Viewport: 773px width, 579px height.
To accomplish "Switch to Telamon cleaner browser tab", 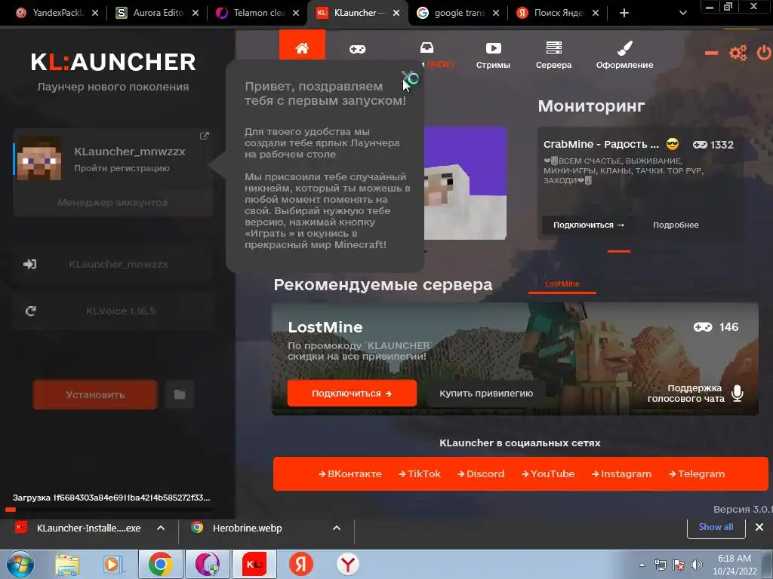I will pos(258,13).
